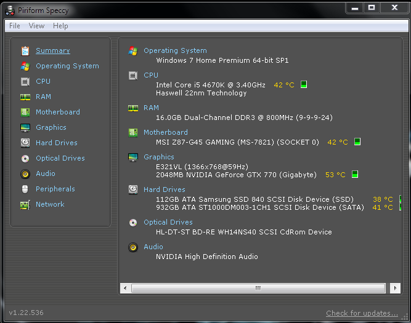The width and height of the screenshot is (411, 323).
Task: Click the Windows flag icon in summary pane
Action: coord(133,51)
